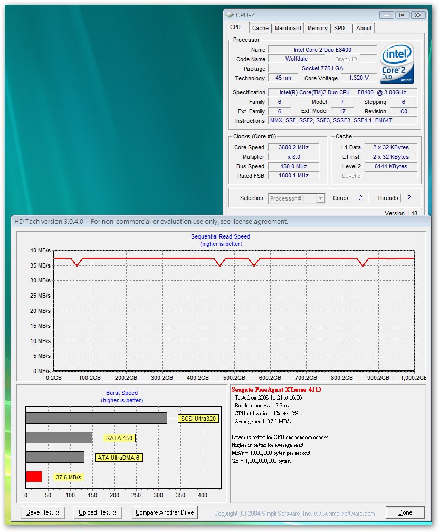The height and width of the screenshot is (532, 439).
Task: Click the Level 2 cache value 6144 KBytes
Action: pyautogui.click(x=391, y=166)
